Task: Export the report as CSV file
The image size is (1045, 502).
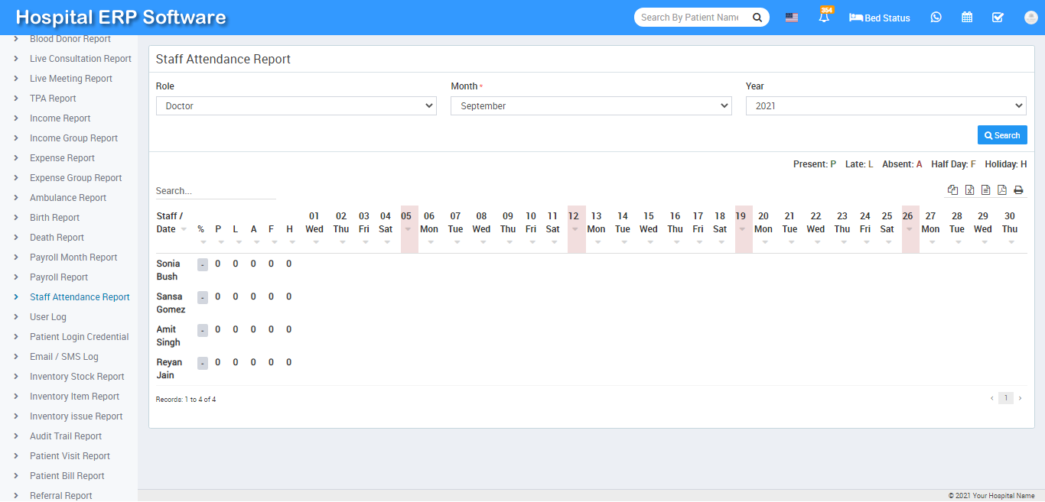Action: [x=985, y=190]
